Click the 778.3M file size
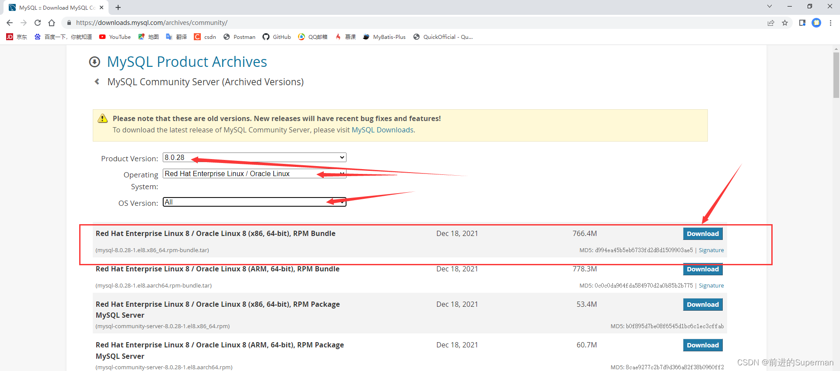Screen dimensions: 840x371 pos(584,269)
